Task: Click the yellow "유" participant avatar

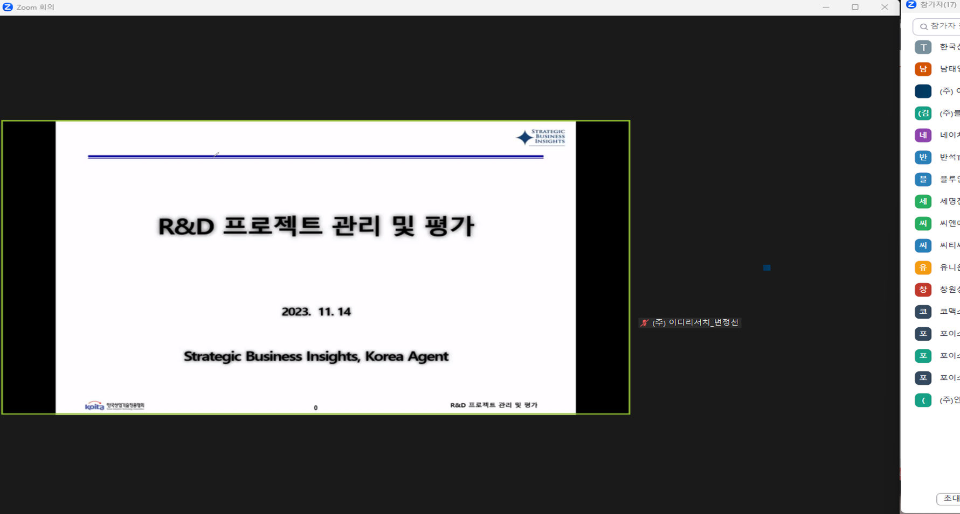Action: (923, 267)
